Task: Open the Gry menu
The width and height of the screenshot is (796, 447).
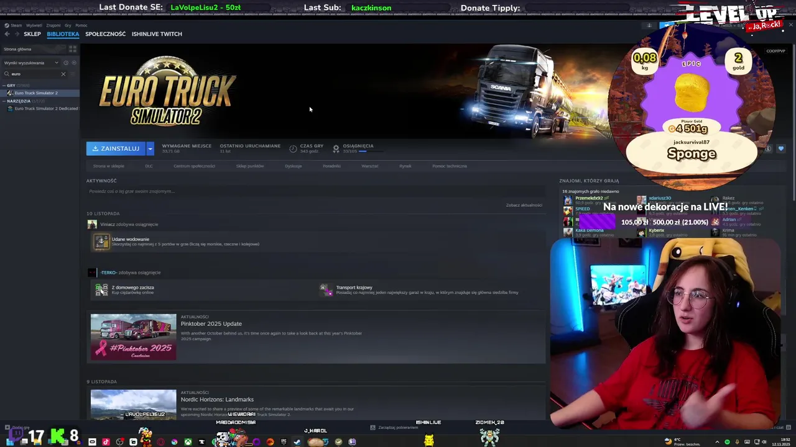Action: 68,25
